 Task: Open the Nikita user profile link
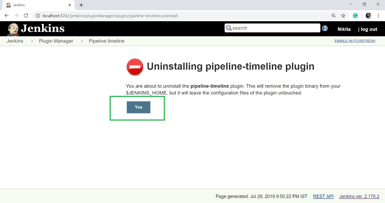(344, 29)
